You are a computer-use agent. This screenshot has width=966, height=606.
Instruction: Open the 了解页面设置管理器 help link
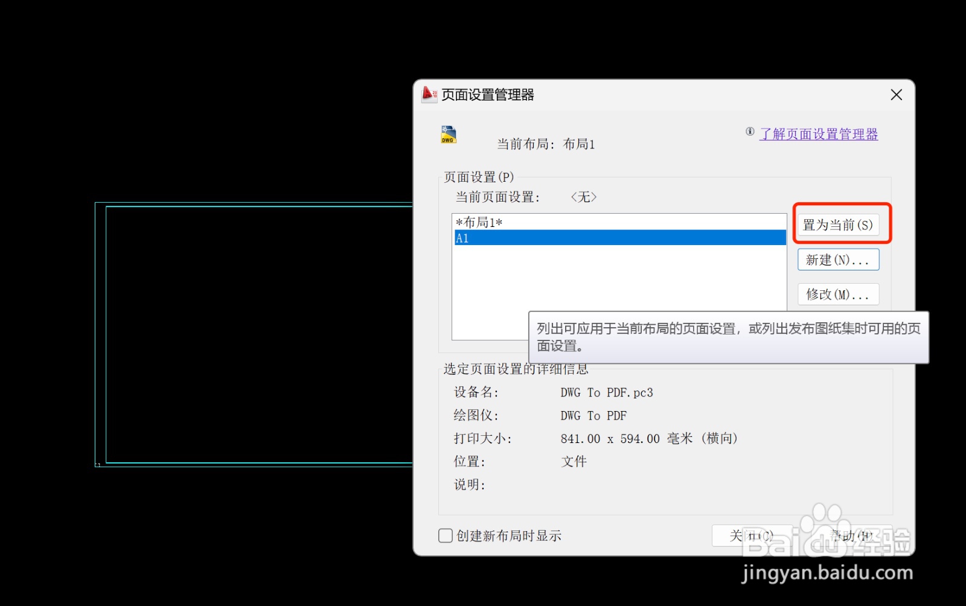click(819, 134)
